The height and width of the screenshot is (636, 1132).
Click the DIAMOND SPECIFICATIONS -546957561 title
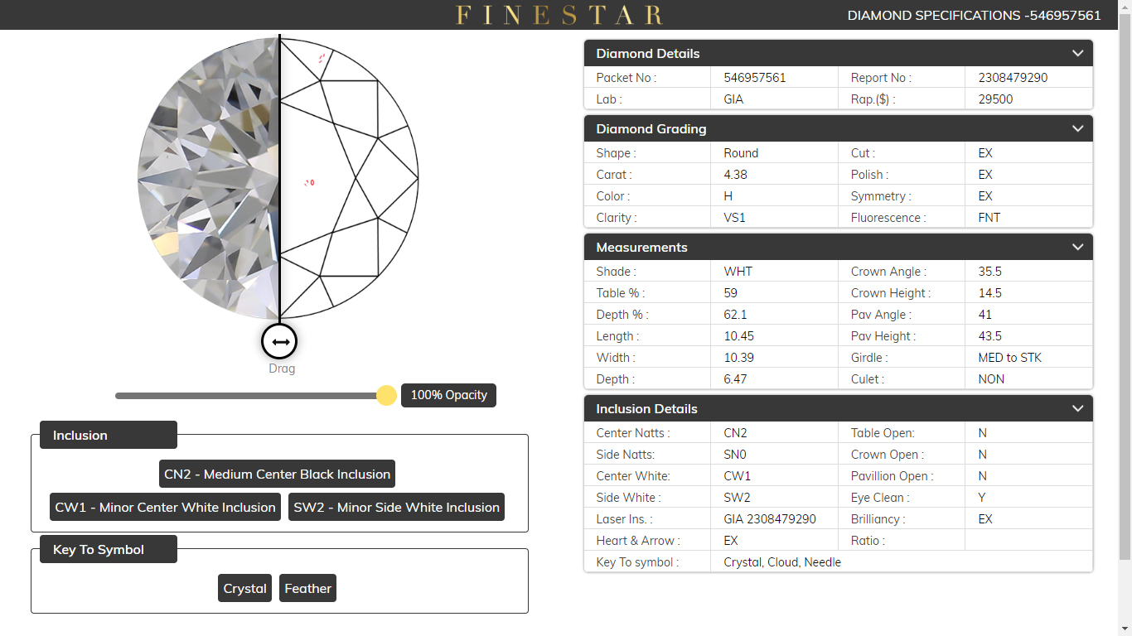click(974, 15)
